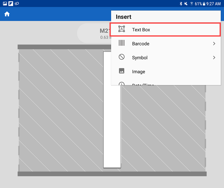Tap the gallery notification icon in status bar
224x188 pixels.
pyautogui.click(x=4, y=3)
